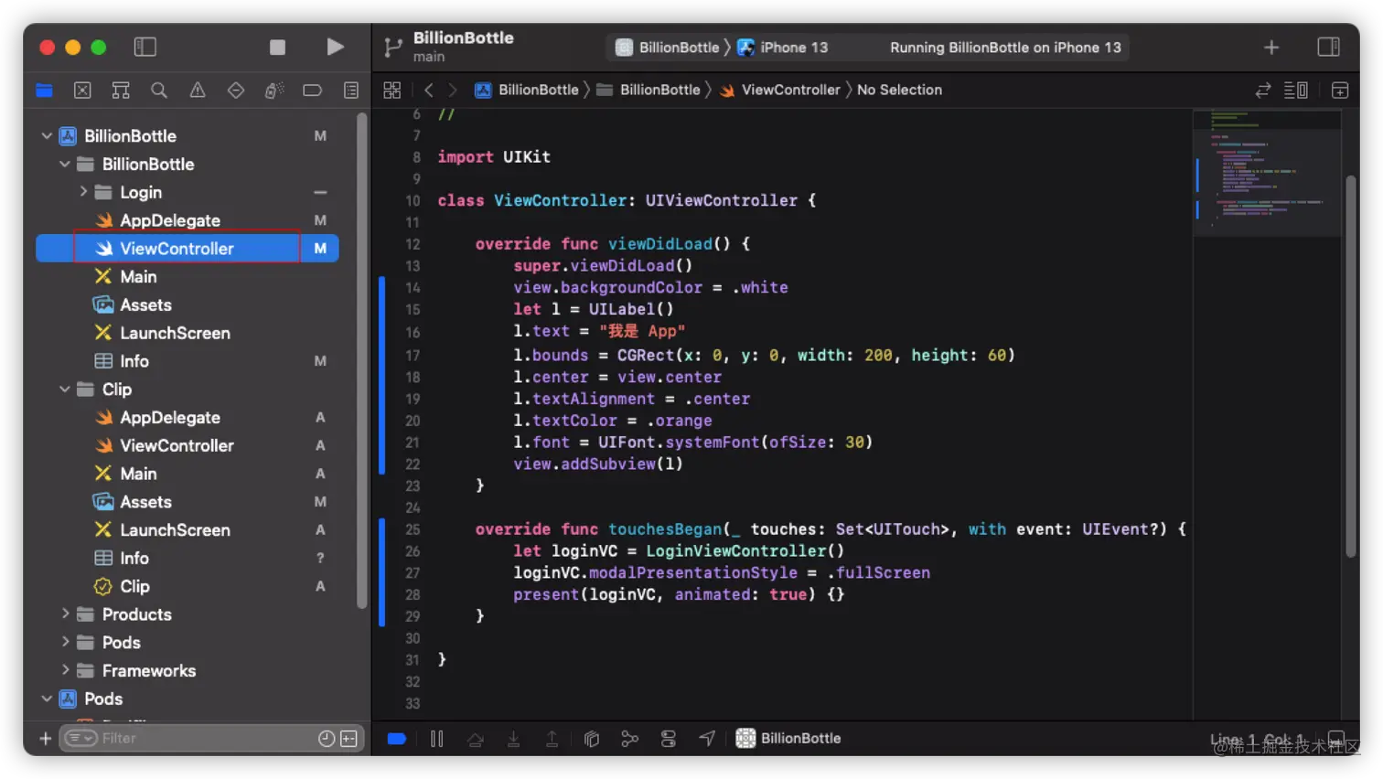Screen dimensions: 1383x779
Task: Toggle breakpoints activation in debug bar
Action: tap(397, 738)
